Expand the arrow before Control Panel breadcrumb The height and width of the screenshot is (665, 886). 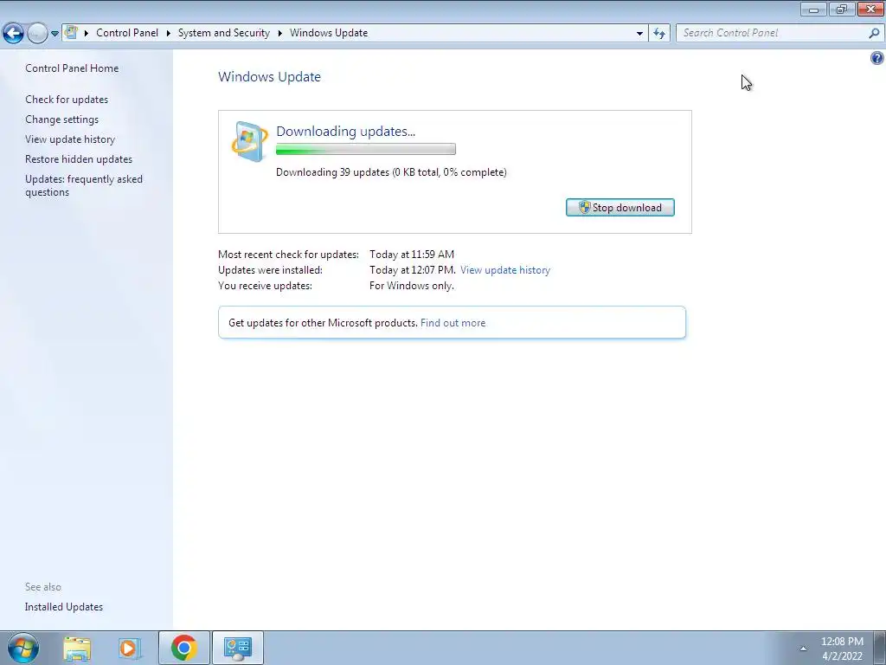click(x=87, y=34)
